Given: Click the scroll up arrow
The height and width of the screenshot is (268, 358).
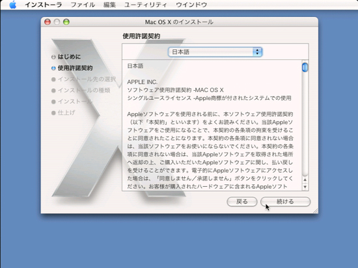Looking at the screenshot, I should pyautogui.click(x=305, y=180).
